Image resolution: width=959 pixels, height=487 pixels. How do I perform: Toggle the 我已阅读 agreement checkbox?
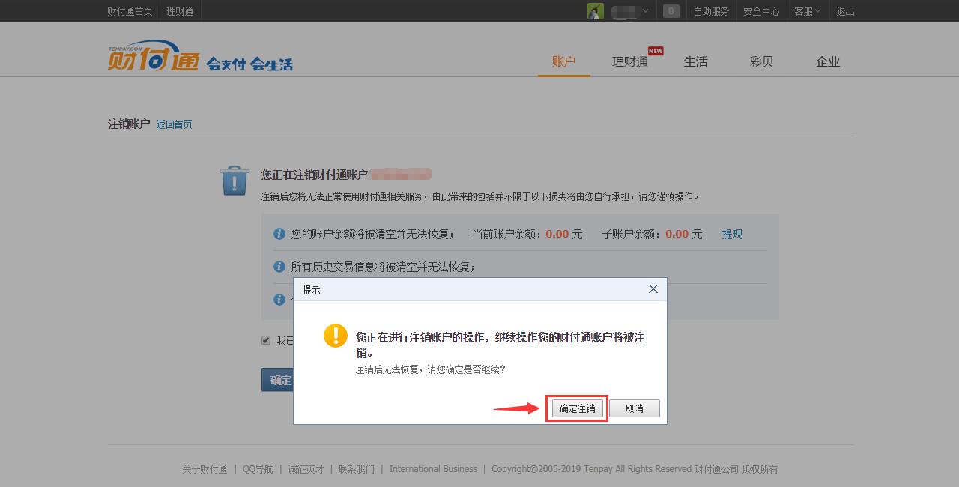(x=266, y=339)
